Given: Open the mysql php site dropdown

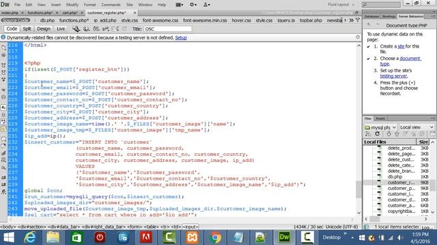Looking at the screenshot, I should coord(380,127).
